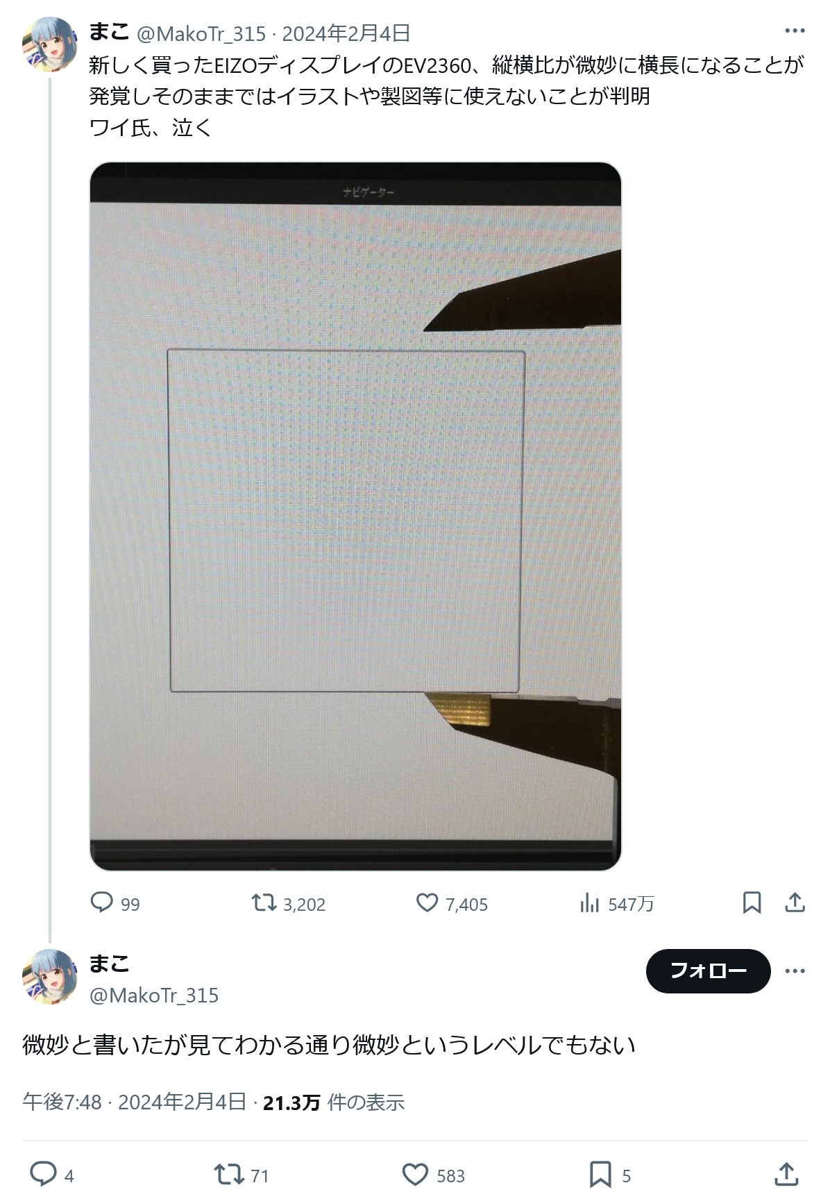Click the 2024年2月4日 date of first tweet
830x1201 pixels.
coord(346,33)
